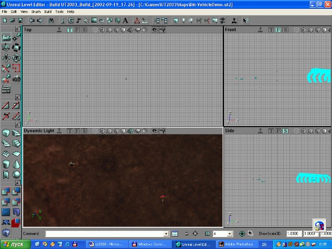Click the first DrawScale3D value field
Viewport: 332px width, 249px height.
pos(294,233)
